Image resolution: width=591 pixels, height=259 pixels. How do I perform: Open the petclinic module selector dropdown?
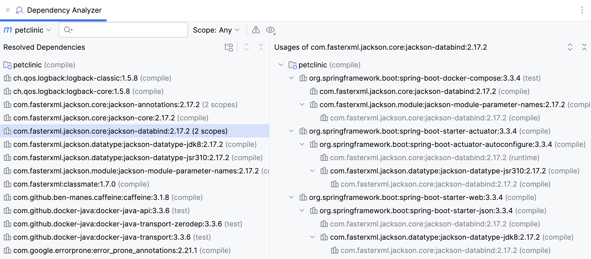coord(28,30)
